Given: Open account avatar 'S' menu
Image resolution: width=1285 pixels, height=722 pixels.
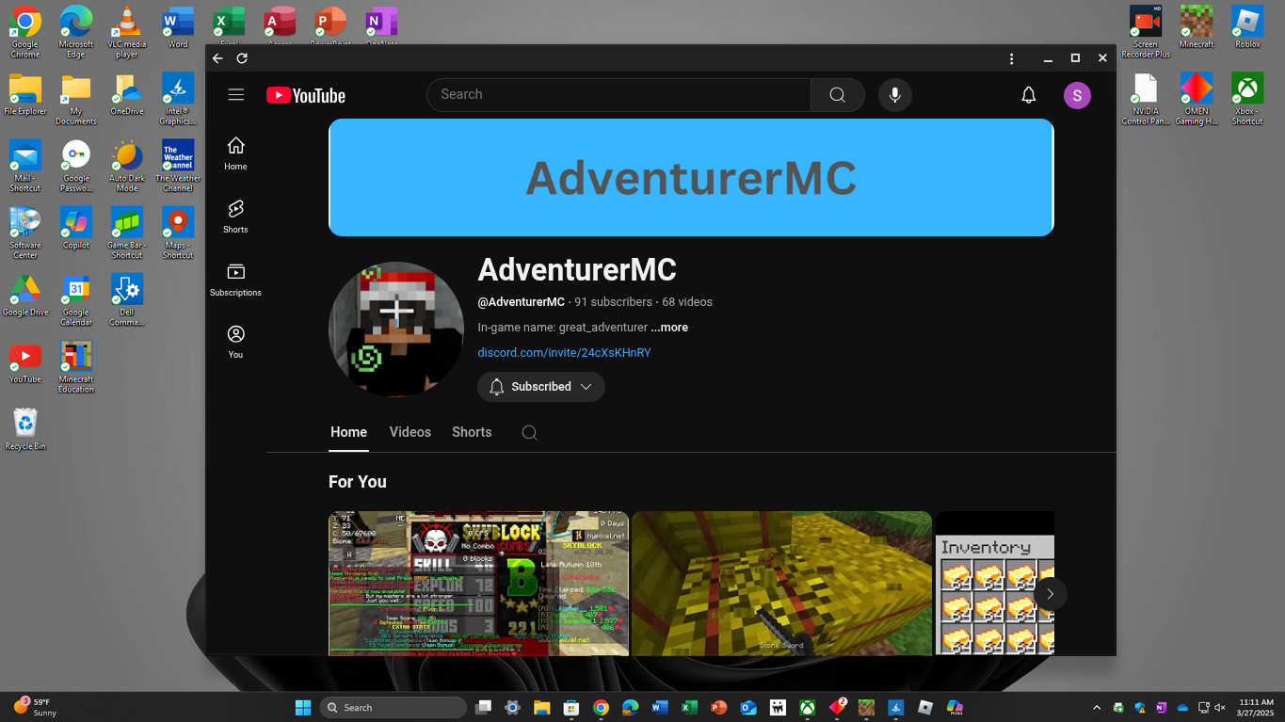Looking at the screenshot, I should (1077, 95).
